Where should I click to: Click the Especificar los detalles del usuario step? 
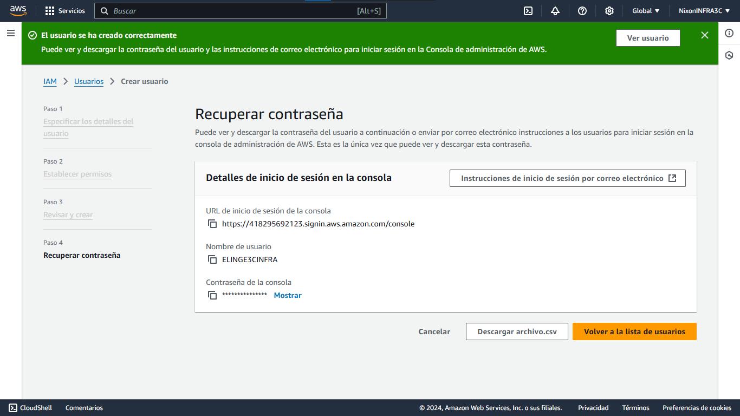(x=88, y=127)
